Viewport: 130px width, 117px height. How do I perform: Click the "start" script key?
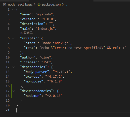coord(31,43)
